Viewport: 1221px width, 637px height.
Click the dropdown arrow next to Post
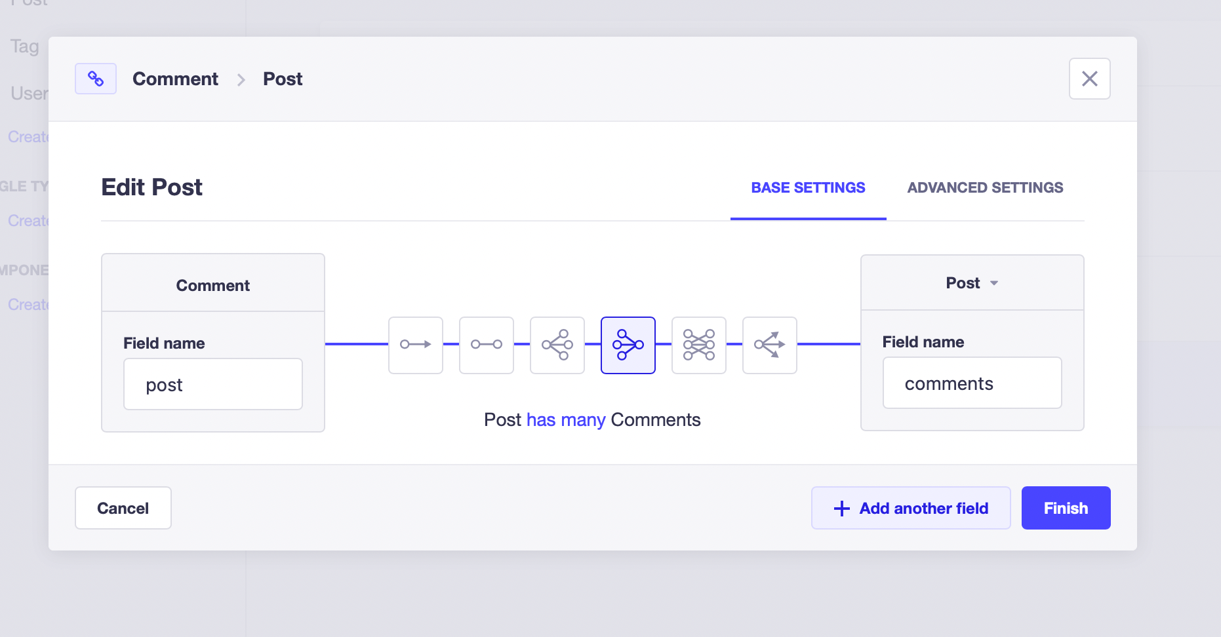pos(994,283)
